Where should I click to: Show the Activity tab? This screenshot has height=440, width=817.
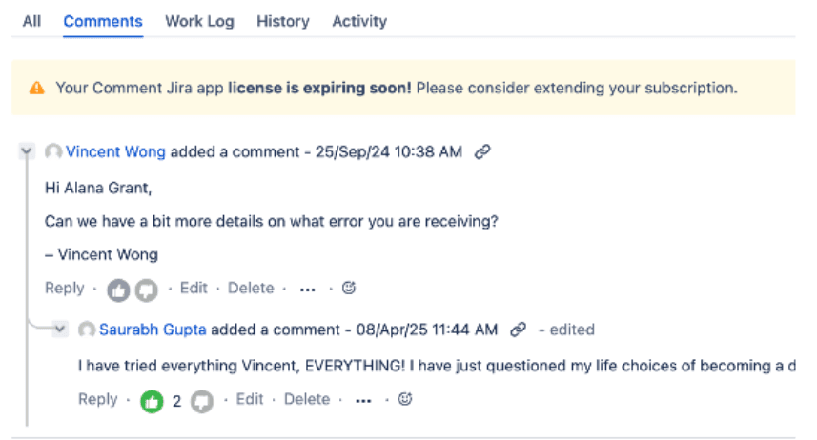(359, 21)
